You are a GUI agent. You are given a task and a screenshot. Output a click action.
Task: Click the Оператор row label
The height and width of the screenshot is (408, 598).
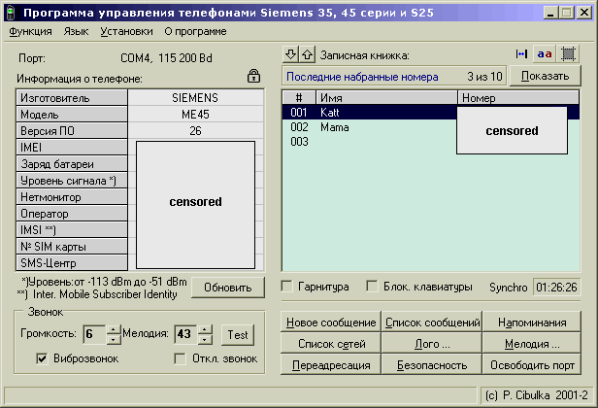(72, 214)
